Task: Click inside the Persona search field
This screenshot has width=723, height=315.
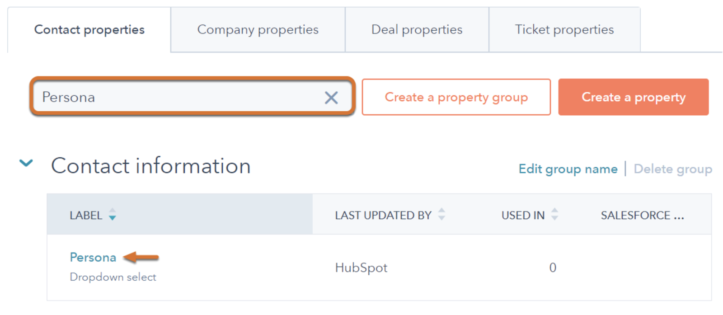Action: coord(181,98)
